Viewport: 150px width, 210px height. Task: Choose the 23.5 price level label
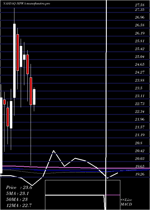tap(139, 88)
